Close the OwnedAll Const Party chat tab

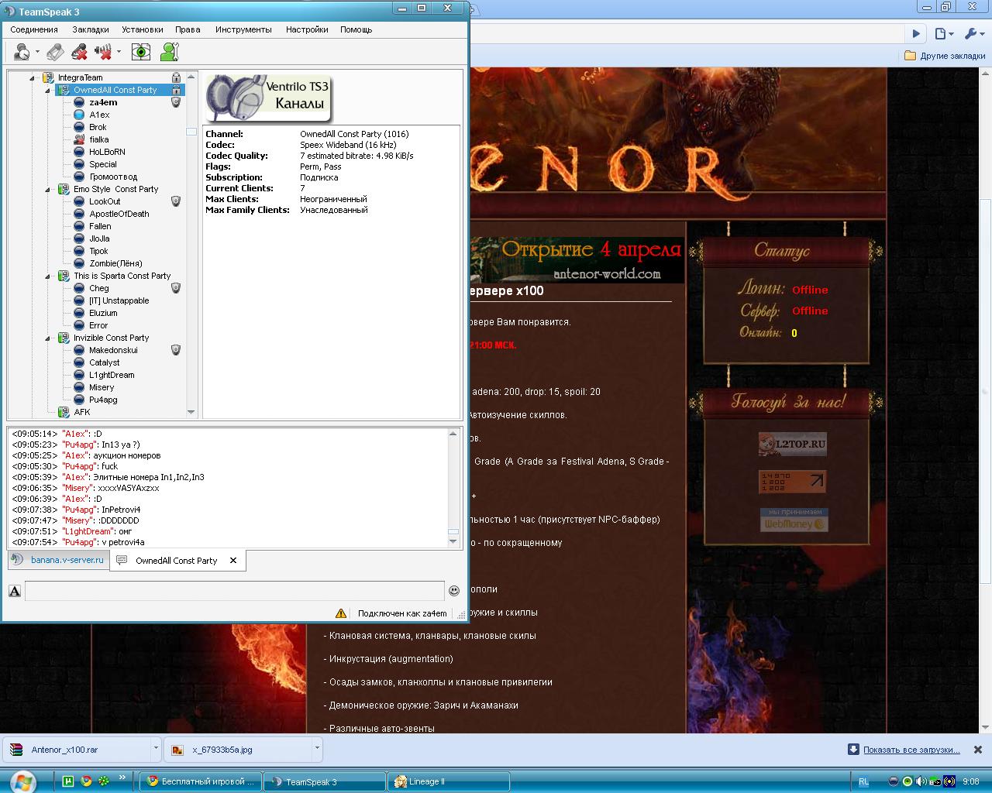coord(233,561)
